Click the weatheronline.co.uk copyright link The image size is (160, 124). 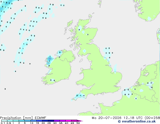(137, 121)
